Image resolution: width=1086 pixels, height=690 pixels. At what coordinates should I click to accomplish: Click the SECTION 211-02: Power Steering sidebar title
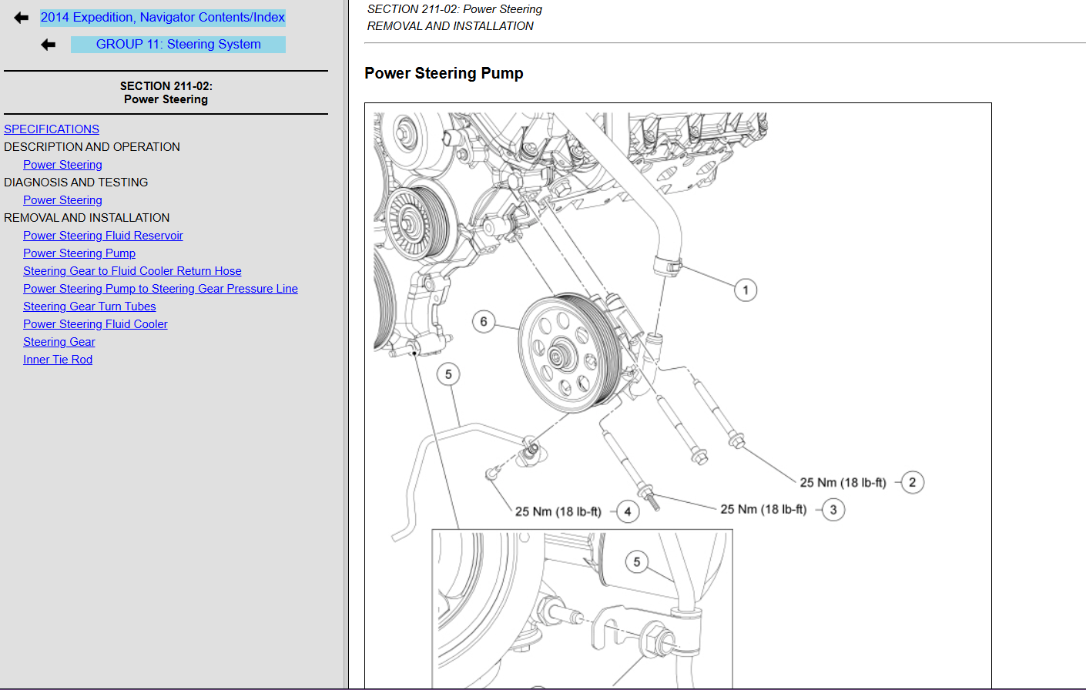[166, 92]
